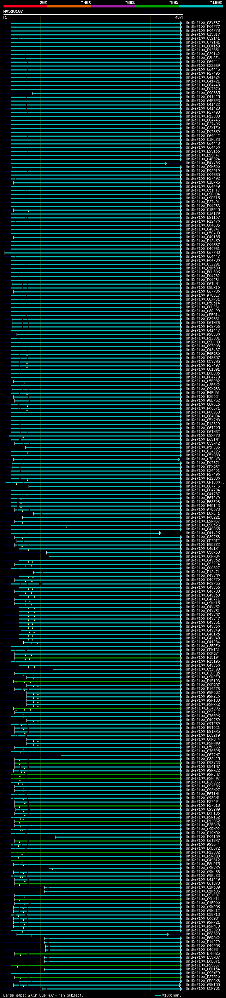Select the UniRef100_P12328 label
Viewport: 226px width, 998px height.
[202, 931]
